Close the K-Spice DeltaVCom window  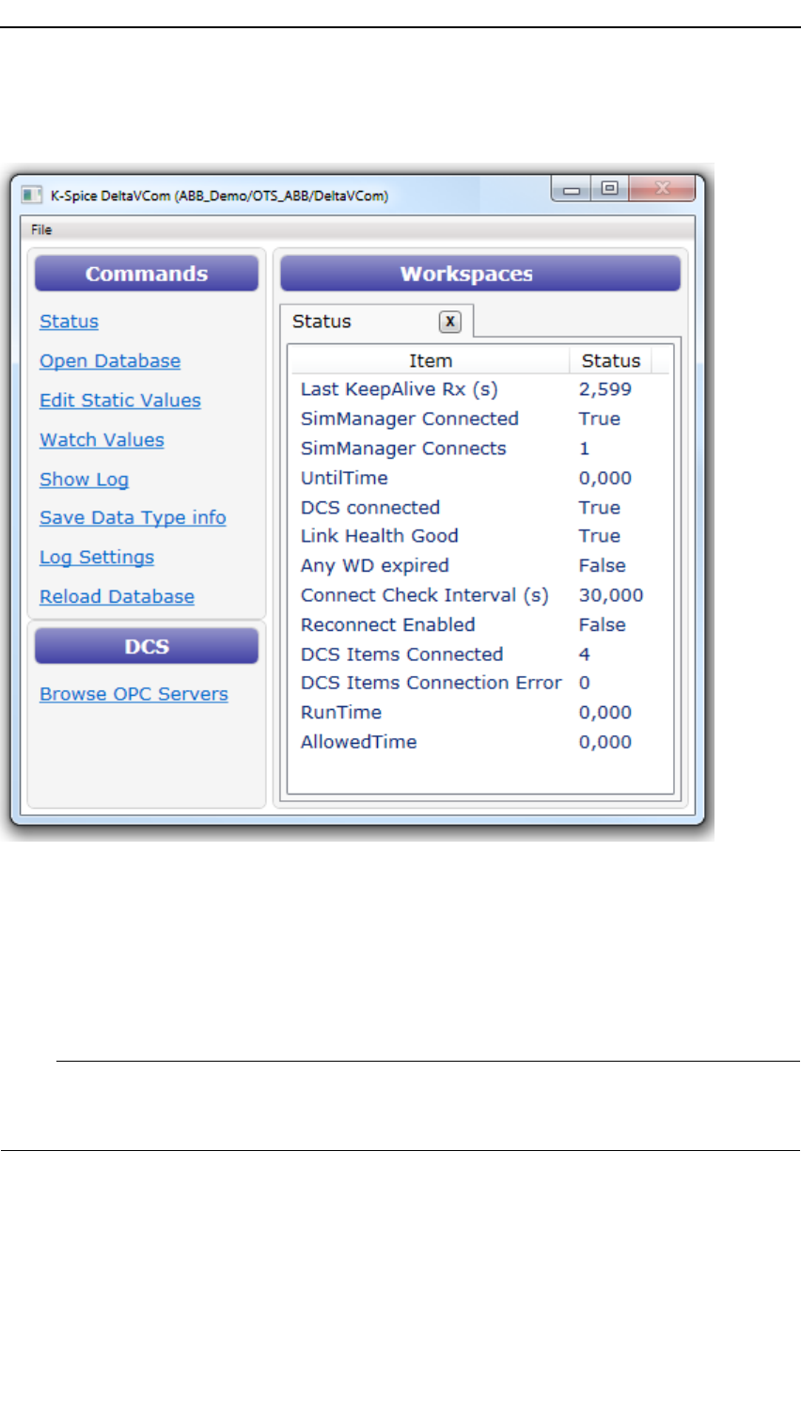click(662, 189)
